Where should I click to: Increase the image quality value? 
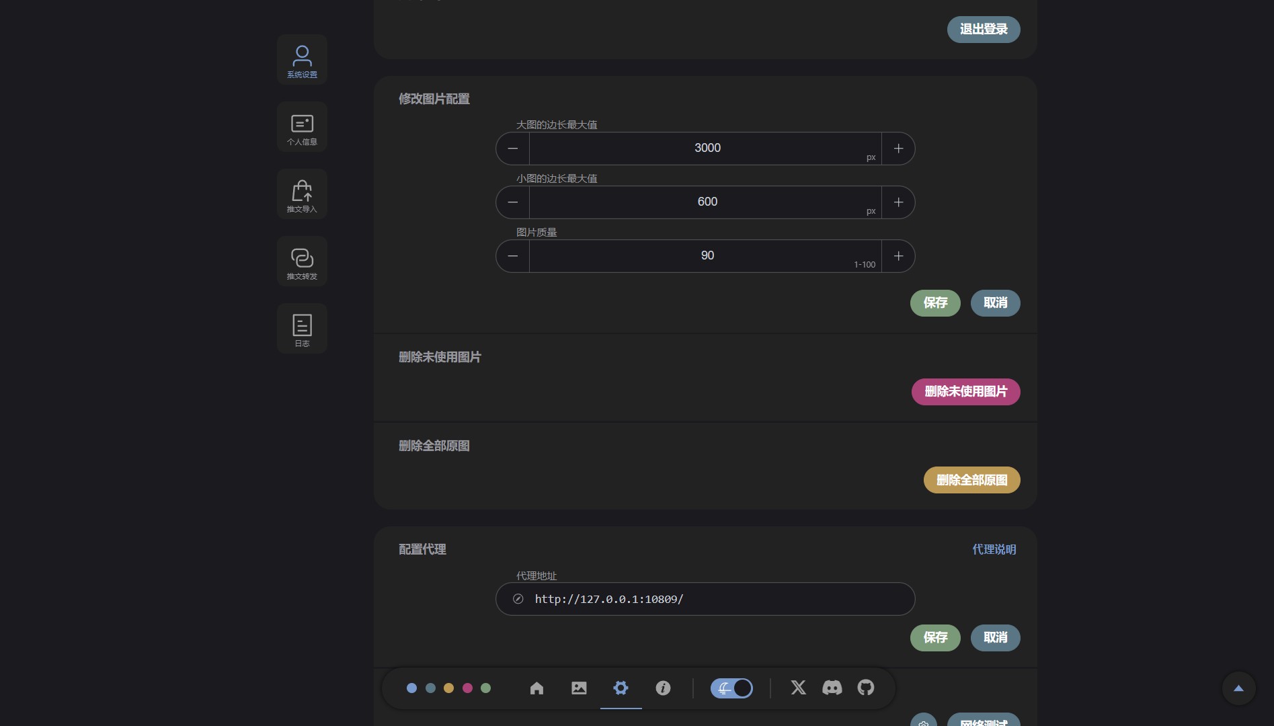[x=898, y=256]
